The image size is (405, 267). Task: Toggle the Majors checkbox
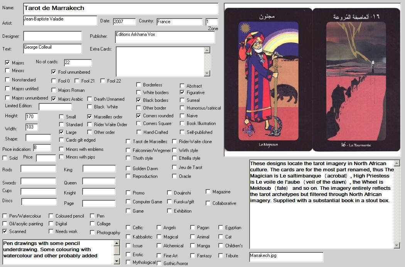click(x=8, y=63)
